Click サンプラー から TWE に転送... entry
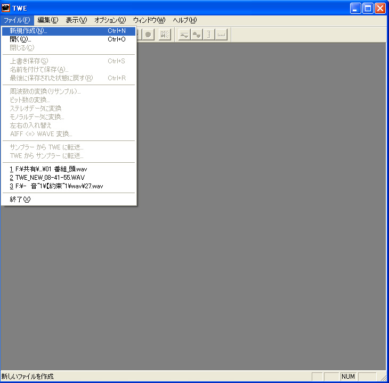This screenshot has width=389, height=383. click(x=69, y=147)
